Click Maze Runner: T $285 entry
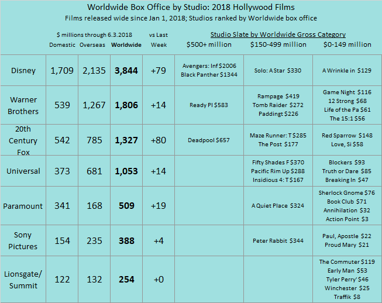 click(278, 136)
